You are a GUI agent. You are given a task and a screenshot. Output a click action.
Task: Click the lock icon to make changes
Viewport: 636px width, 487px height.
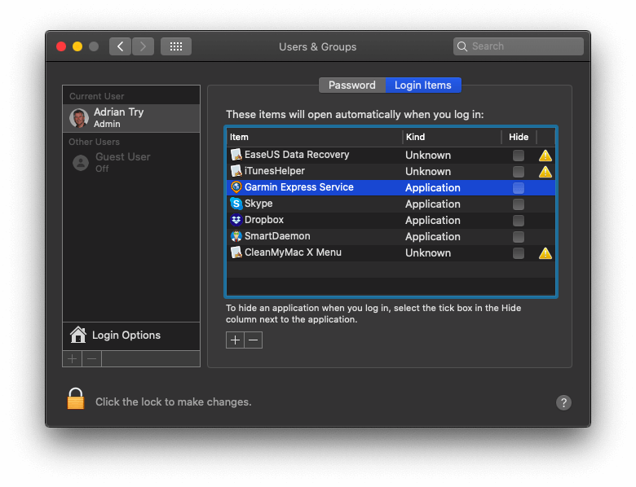(x=76, y=399)
